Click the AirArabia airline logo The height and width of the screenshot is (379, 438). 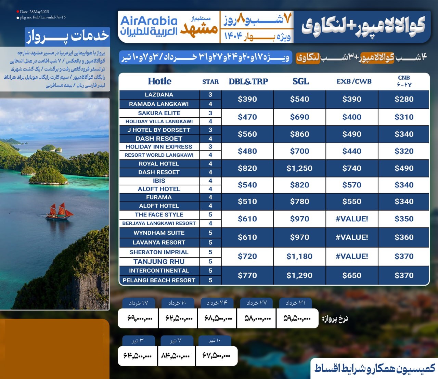tap(149, 26)
